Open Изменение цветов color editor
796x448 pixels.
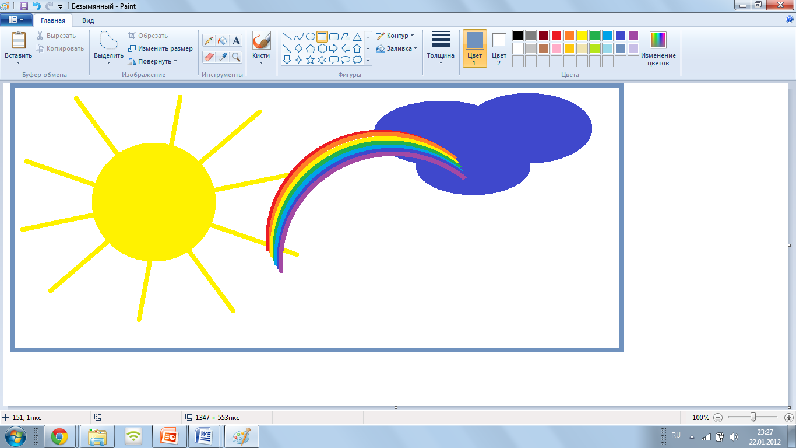pos(658,48)
